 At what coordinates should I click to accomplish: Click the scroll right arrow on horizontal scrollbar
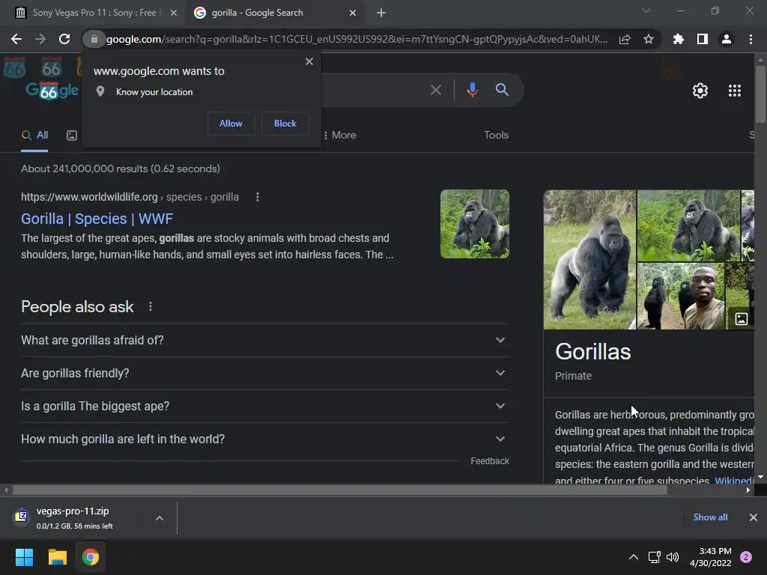coord(748,490)
